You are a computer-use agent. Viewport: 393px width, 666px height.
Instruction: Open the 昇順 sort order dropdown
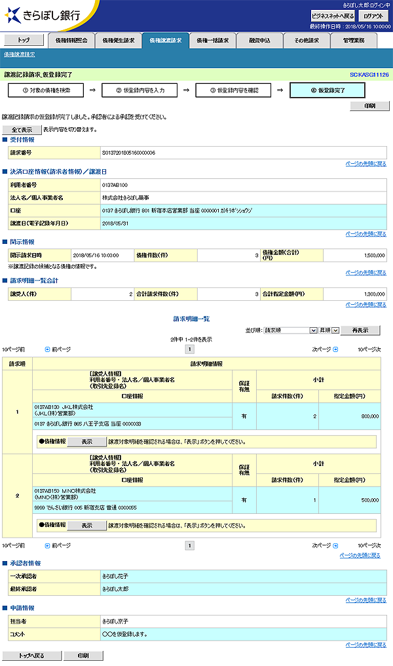click(329, 330)
